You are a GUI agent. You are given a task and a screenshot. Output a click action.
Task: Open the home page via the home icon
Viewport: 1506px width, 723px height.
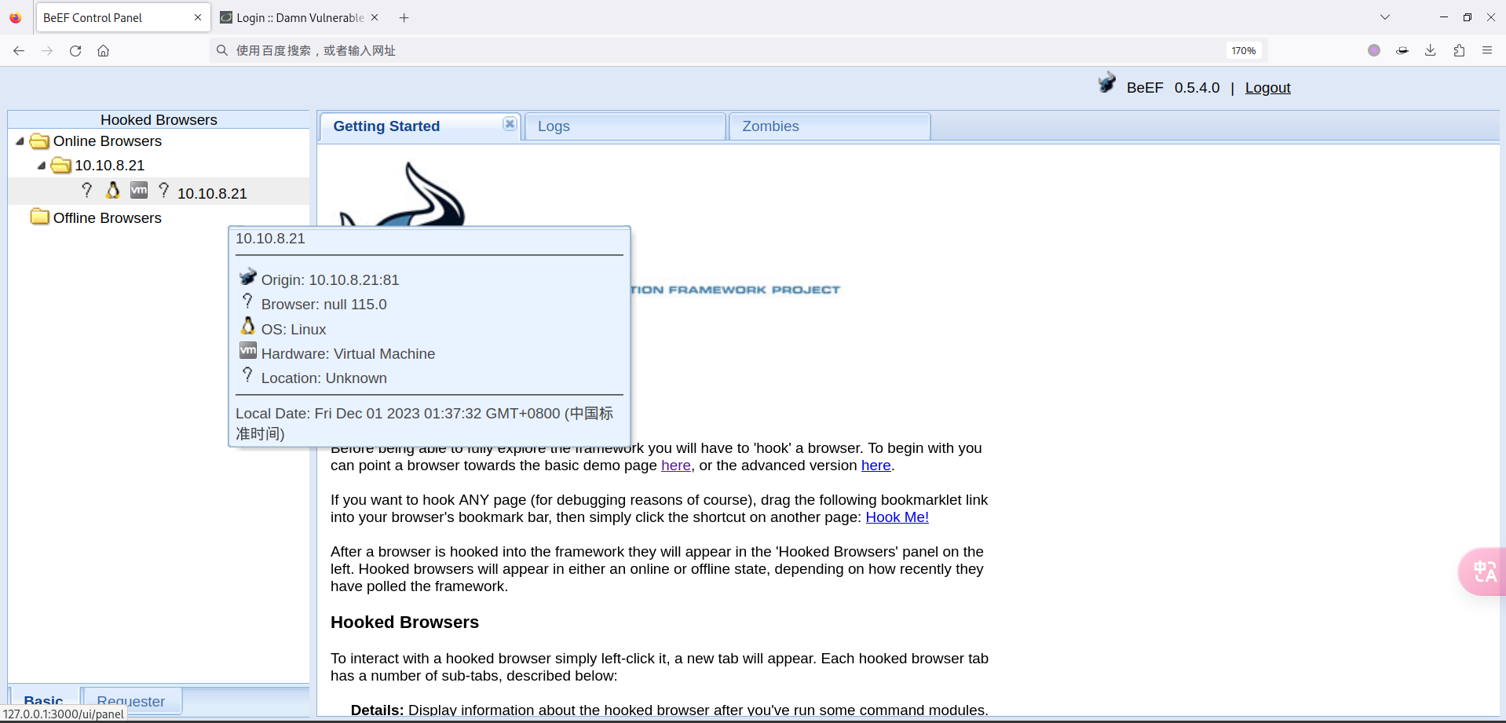[103, 50]
